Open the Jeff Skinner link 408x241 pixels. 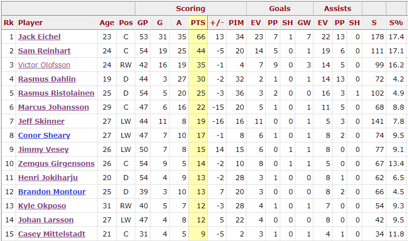pos(41,121)
